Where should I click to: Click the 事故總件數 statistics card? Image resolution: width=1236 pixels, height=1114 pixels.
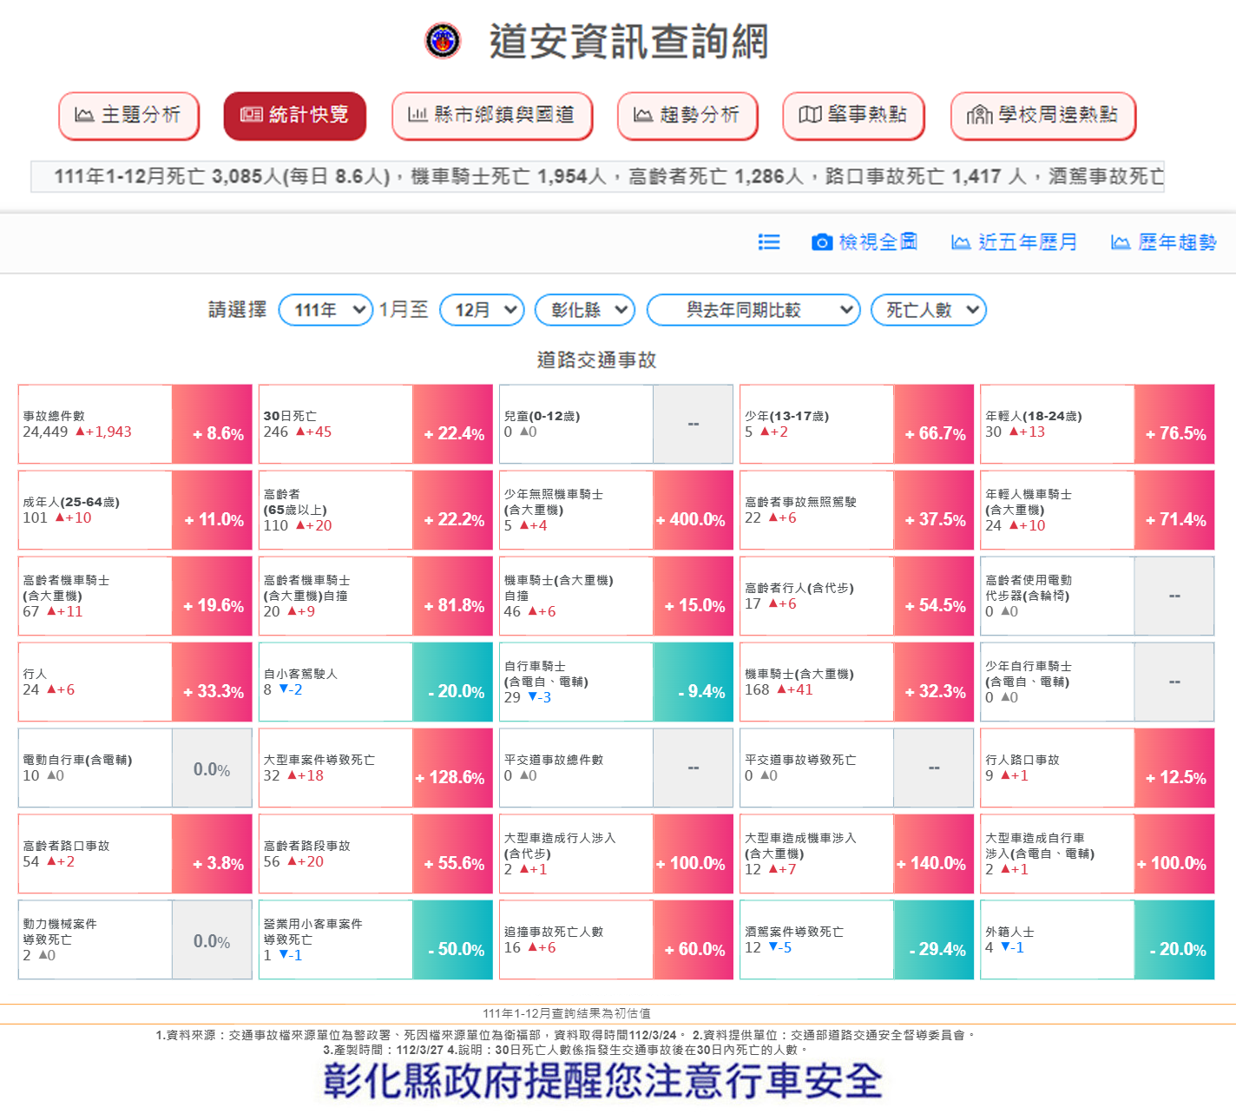click(x=95, y=425)
